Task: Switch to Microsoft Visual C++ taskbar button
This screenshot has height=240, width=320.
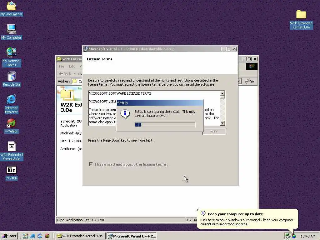Action: coord(132,236)
